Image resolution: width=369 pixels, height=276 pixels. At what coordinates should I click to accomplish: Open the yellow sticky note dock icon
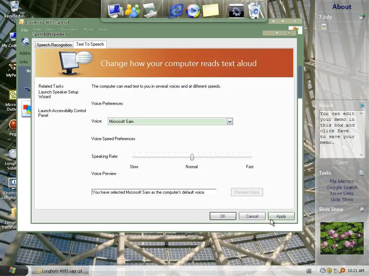[210, 10]
